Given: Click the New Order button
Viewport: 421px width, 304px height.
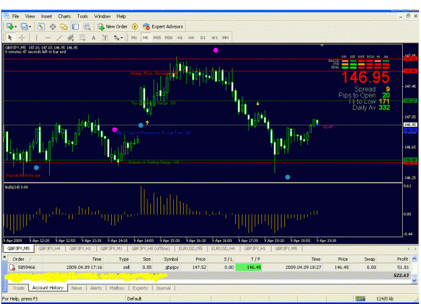Looking at the screenshot, I should (112, 26).
